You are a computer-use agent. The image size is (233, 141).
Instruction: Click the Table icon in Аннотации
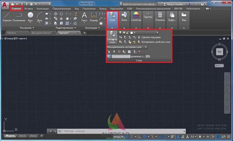(x=101, y=23)
